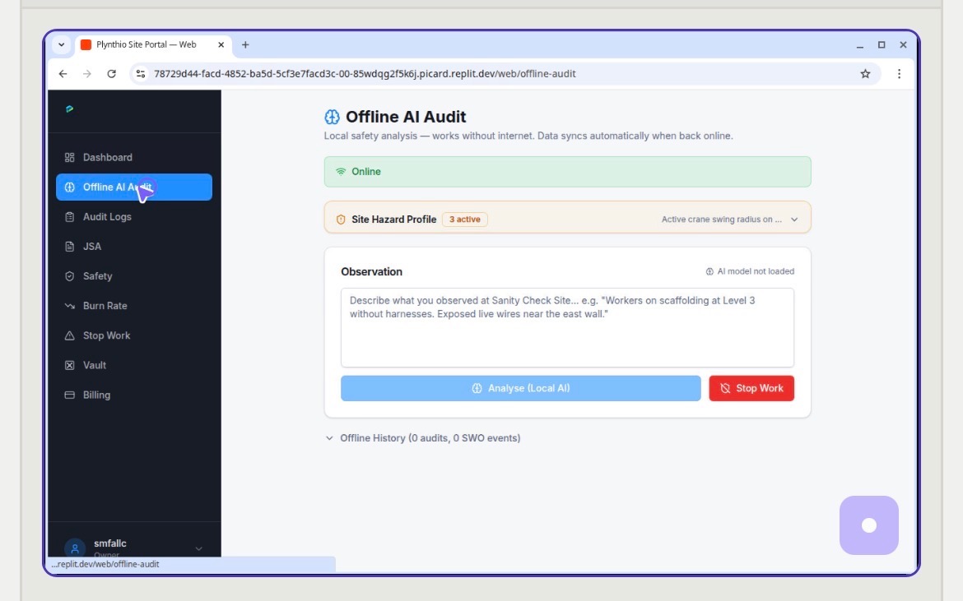Click the Dashboard grid icon
The height and width of the screenshot is (601, 963).
[x=69, y=158]
